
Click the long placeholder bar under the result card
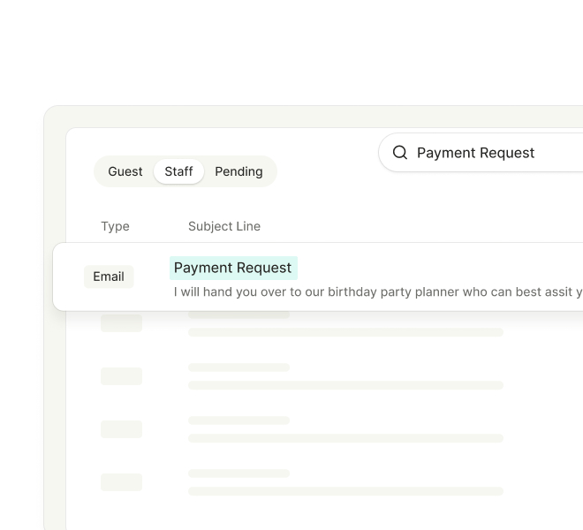[345, 332]
